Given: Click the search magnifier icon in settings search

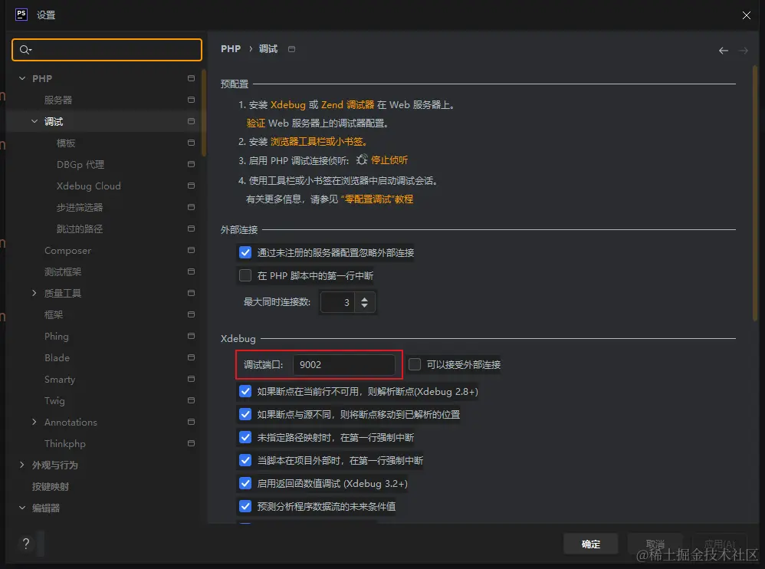Looking at the screenshot, I should point(25,50).
